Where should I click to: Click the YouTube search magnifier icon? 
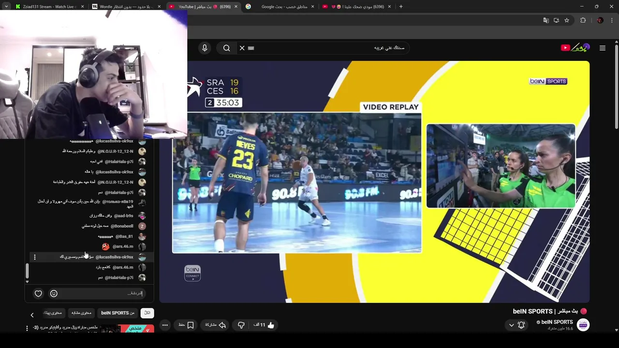226,48
